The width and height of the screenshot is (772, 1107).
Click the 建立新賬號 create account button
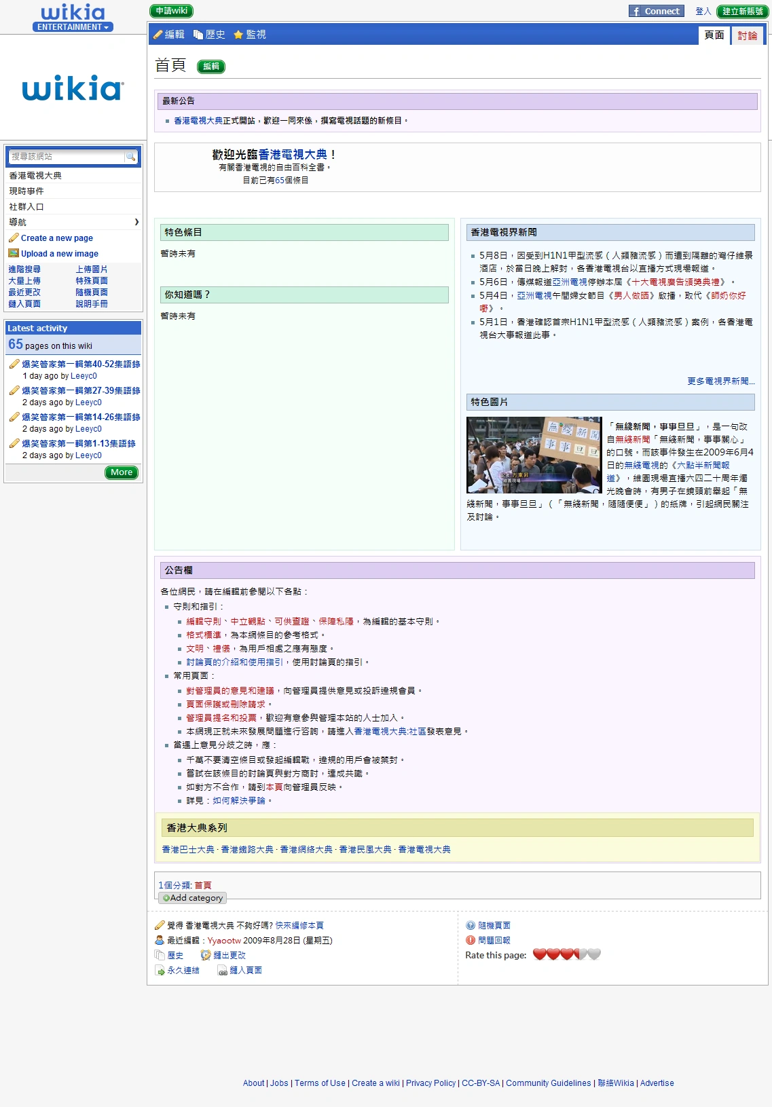(x=742, y=12)
